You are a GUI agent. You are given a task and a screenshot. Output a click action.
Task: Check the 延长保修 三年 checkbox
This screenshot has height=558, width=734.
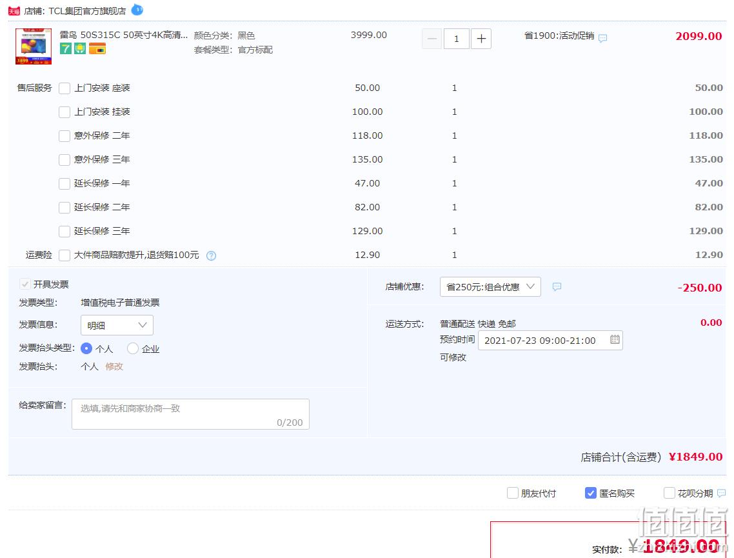(x=64, y=231)
